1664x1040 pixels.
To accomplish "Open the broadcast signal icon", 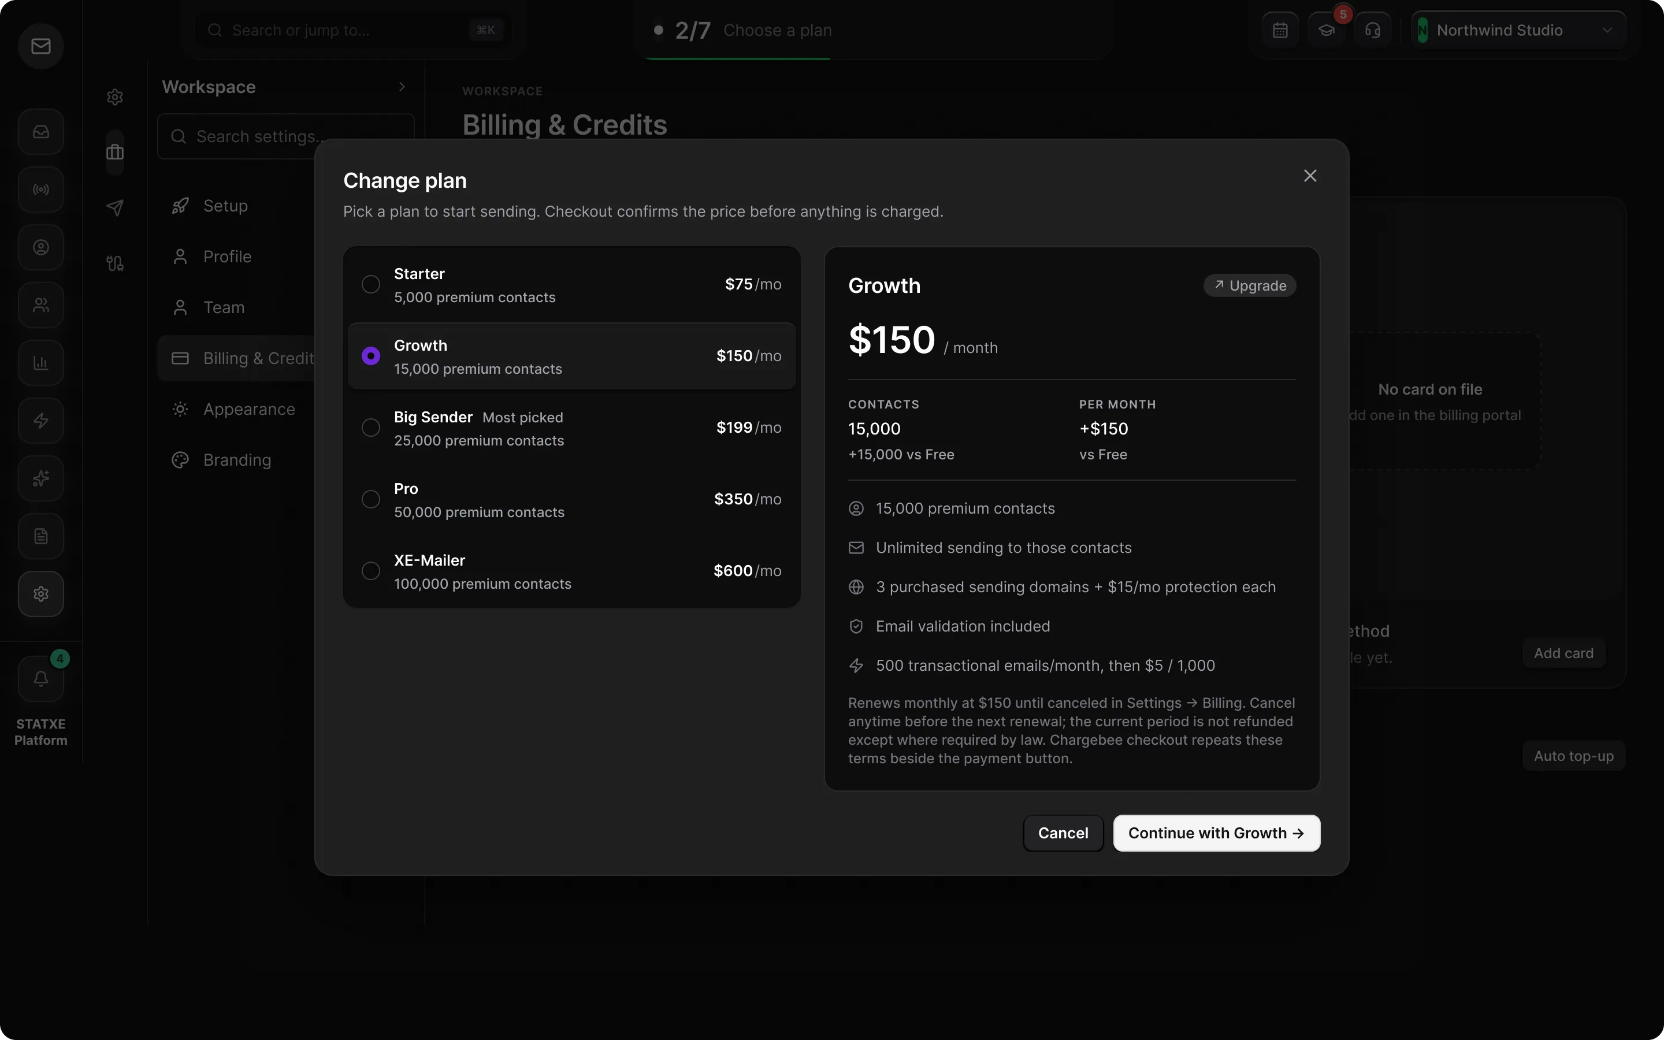I will point(40,189).
